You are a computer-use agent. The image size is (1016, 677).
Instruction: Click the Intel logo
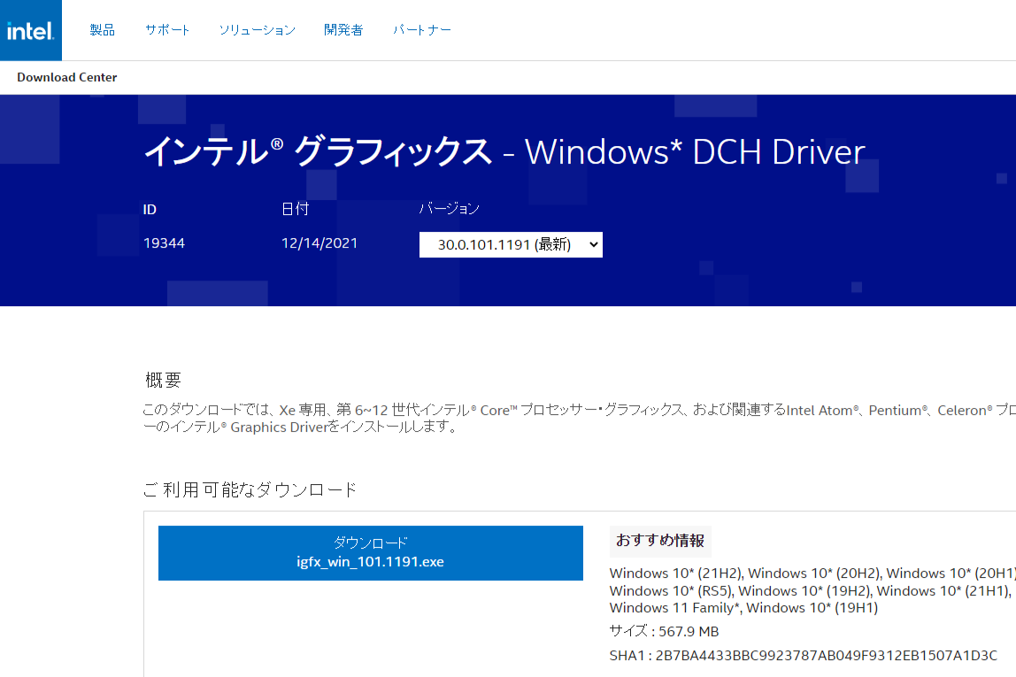30,30
